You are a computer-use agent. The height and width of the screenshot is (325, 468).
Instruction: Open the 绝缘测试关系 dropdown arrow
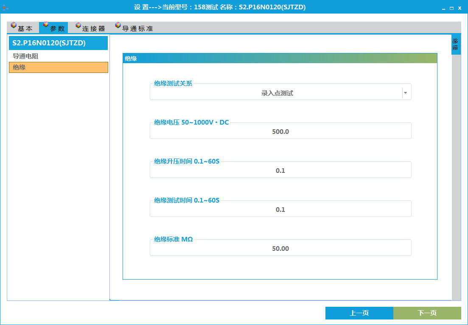406,93
